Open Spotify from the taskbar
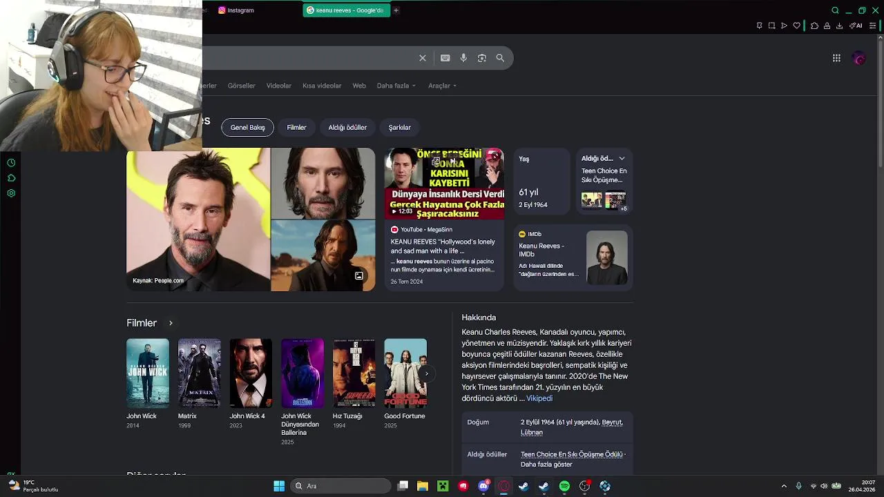 point(564,486)
